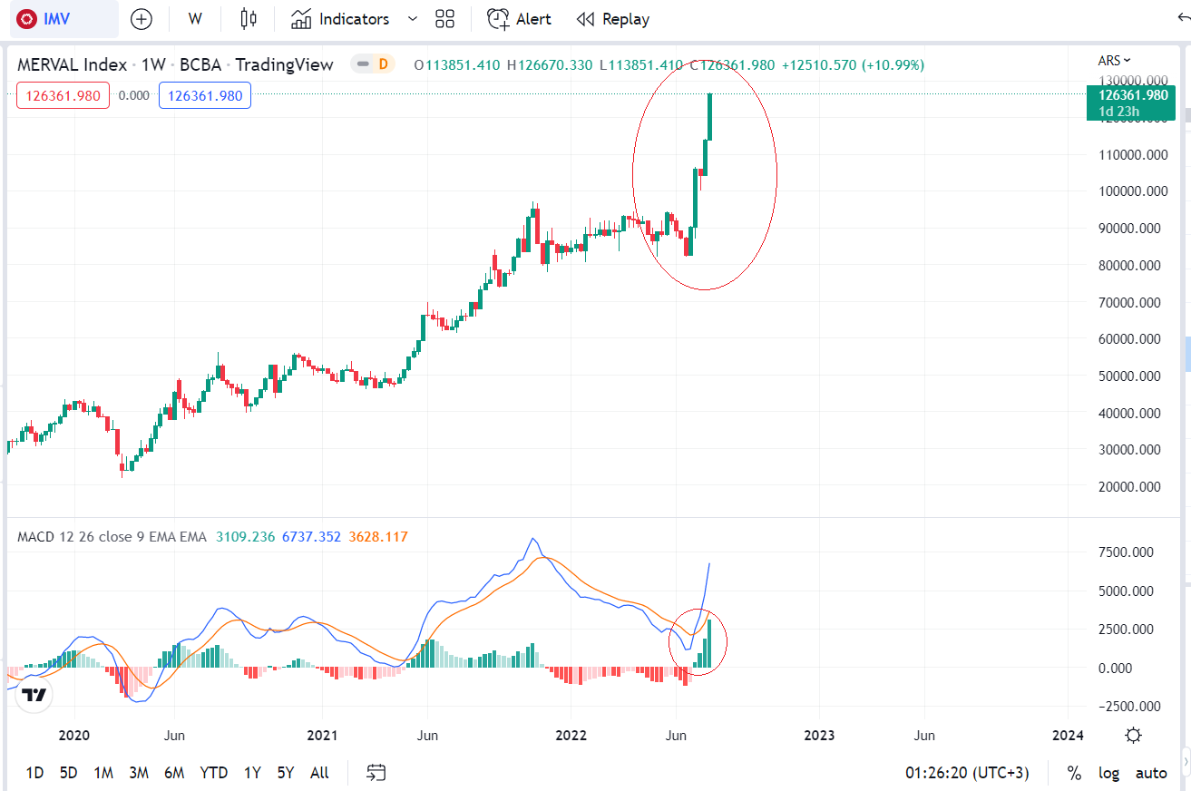Set the date range to 3M
Viewport: 1191px width, 791px height.
point(139,773)
